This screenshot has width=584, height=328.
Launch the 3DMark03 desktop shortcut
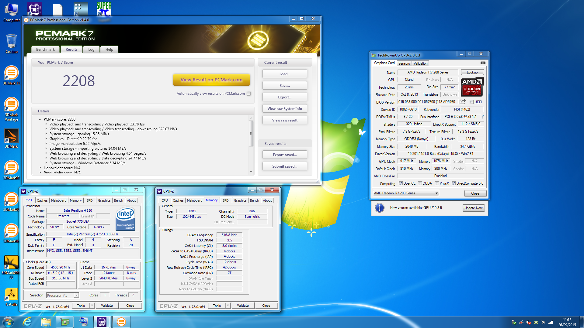pos(12,170)
